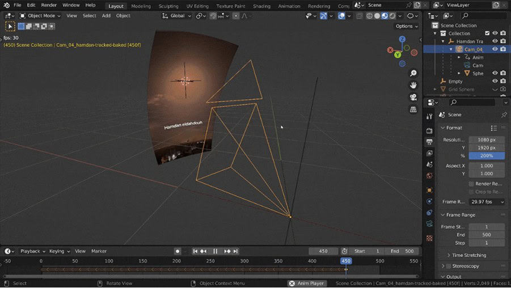Expand the Time Stretching subpanel
The width and height of the screenshot is (511, 288).
[449, 256]
